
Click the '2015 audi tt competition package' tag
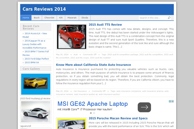pyautogui.click(x=123, y=55)
